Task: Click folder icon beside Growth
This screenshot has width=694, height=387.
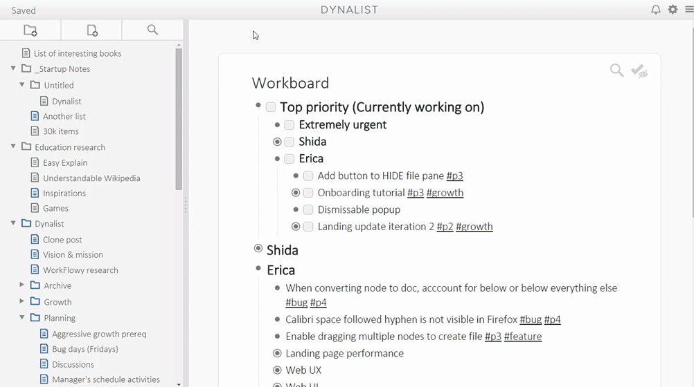Action: coord(35,302)
